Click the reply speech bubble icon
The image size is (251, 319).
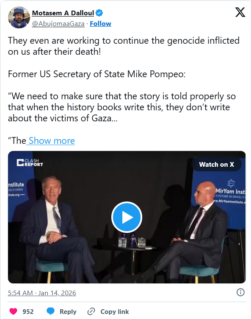pos(50,311)
